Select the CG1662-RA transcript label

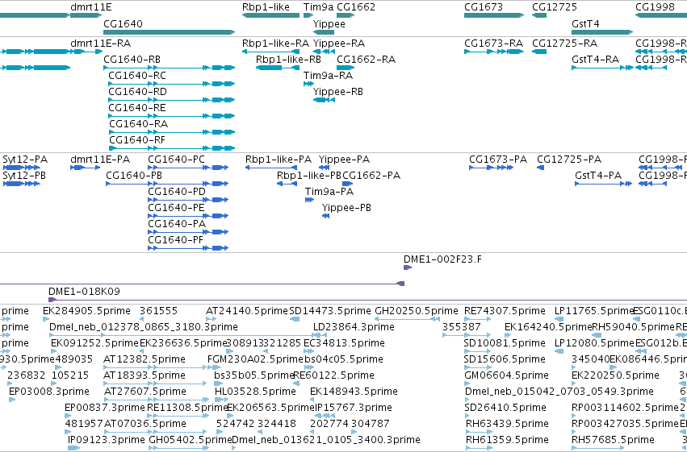pyautogui.click(x=366, y=60)
